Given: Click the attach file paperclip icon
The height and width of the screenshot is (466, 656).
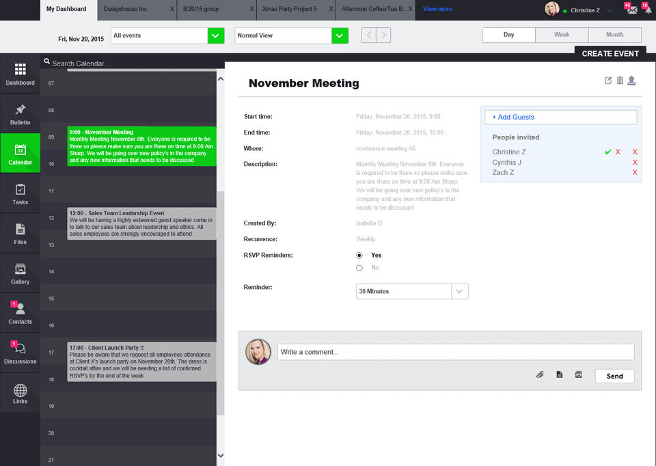Looking at the screenshot, I should [540, 374].
